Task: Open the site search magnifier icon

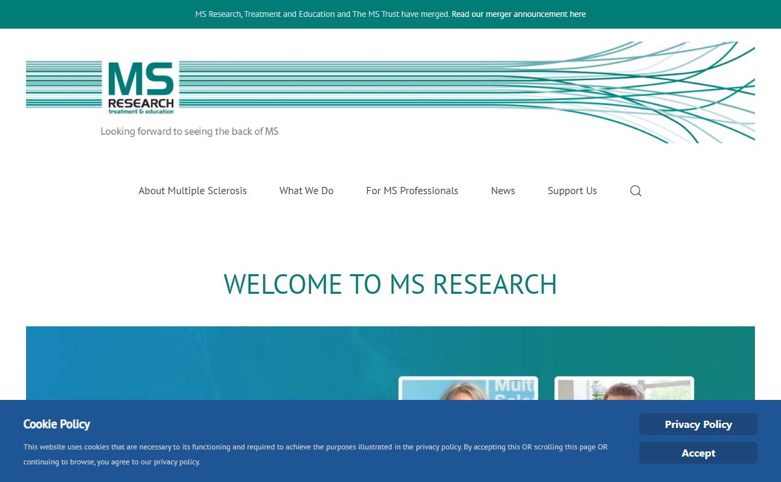Action: pyautogui.click(x=636, y=191)
